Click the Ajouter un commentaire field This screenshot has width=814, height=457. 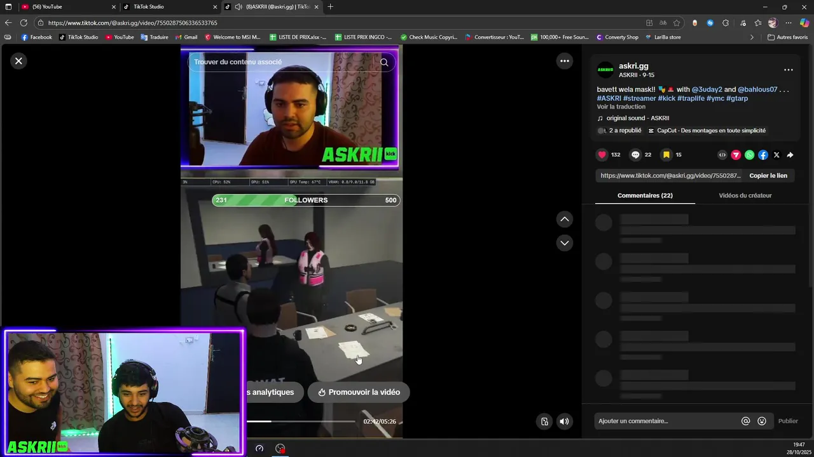click(x=668, y=421)
